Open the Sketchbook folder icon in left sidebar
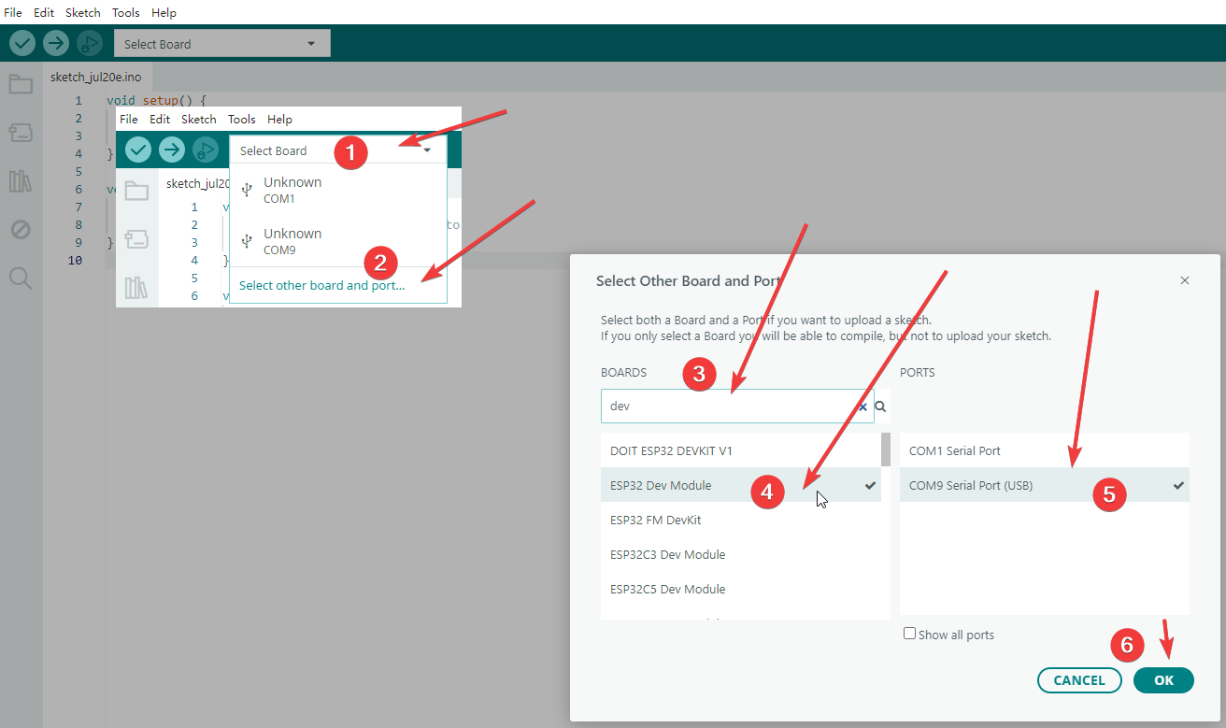 [21, 85]
